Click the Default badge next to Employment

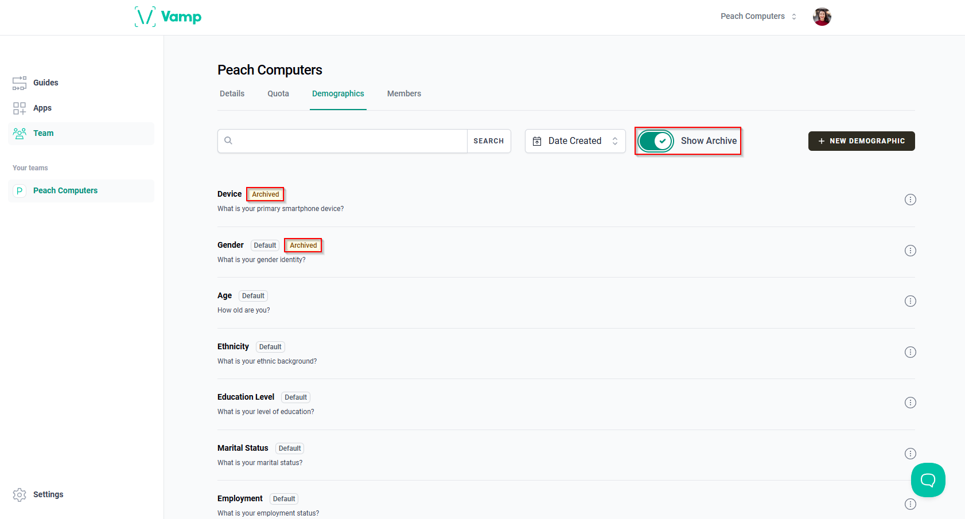pyautogui.click(x=284, y=499)
